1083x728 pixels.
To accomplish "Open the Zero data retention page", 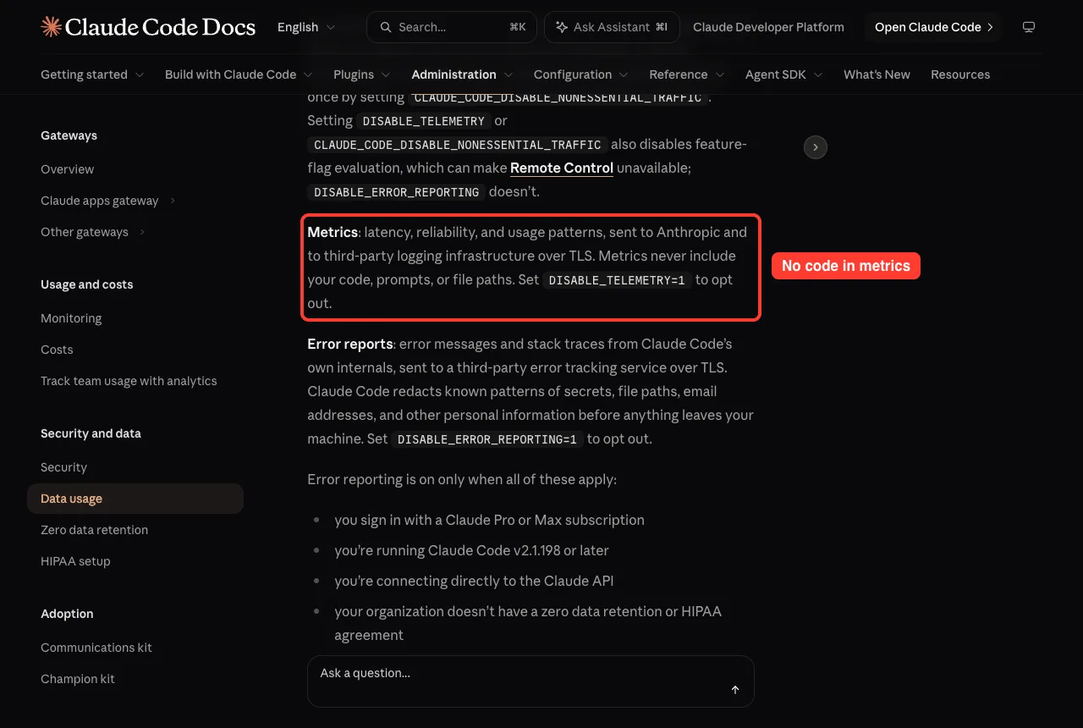I will tap(135, 530).
